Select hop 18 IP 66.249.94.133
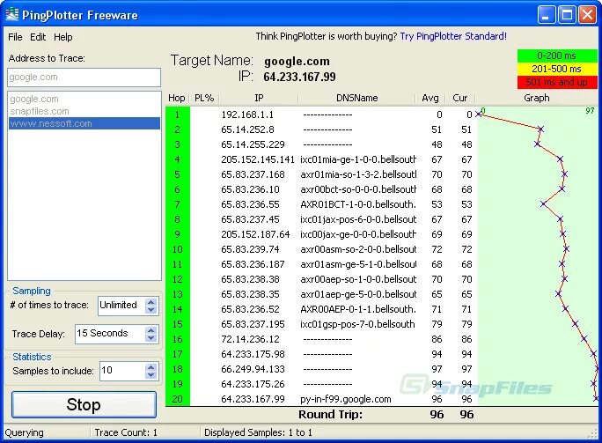The width and height of the screenshot is (602, 443). coord(253,369)
